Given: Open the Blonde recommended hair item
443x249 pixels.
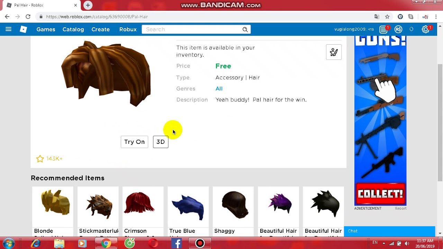Looking at the screenshot, I should [x=53, y=211].
